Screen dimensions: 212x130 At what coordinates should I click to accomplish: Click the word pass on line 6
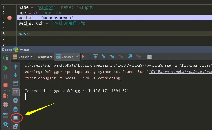[24, 34]
